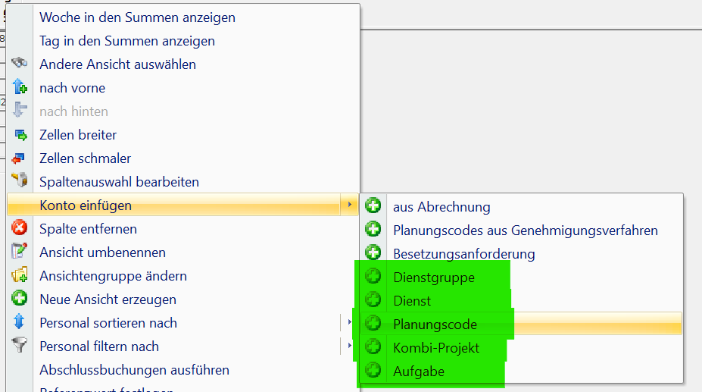Select Tag in den Summen anzeigen
Image resolution: width=702 pixels, height=392 pixels.
pos(127,41)
